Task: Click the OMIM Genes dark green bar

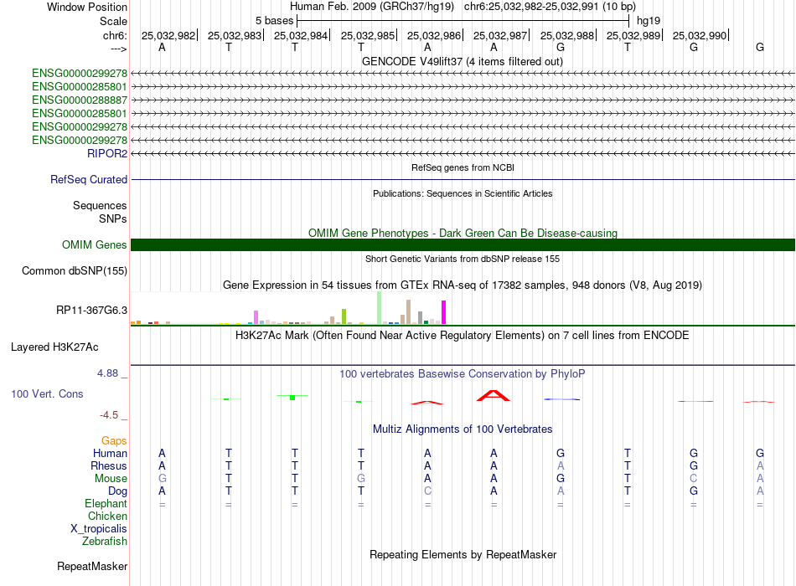Action: coord(463,244)
